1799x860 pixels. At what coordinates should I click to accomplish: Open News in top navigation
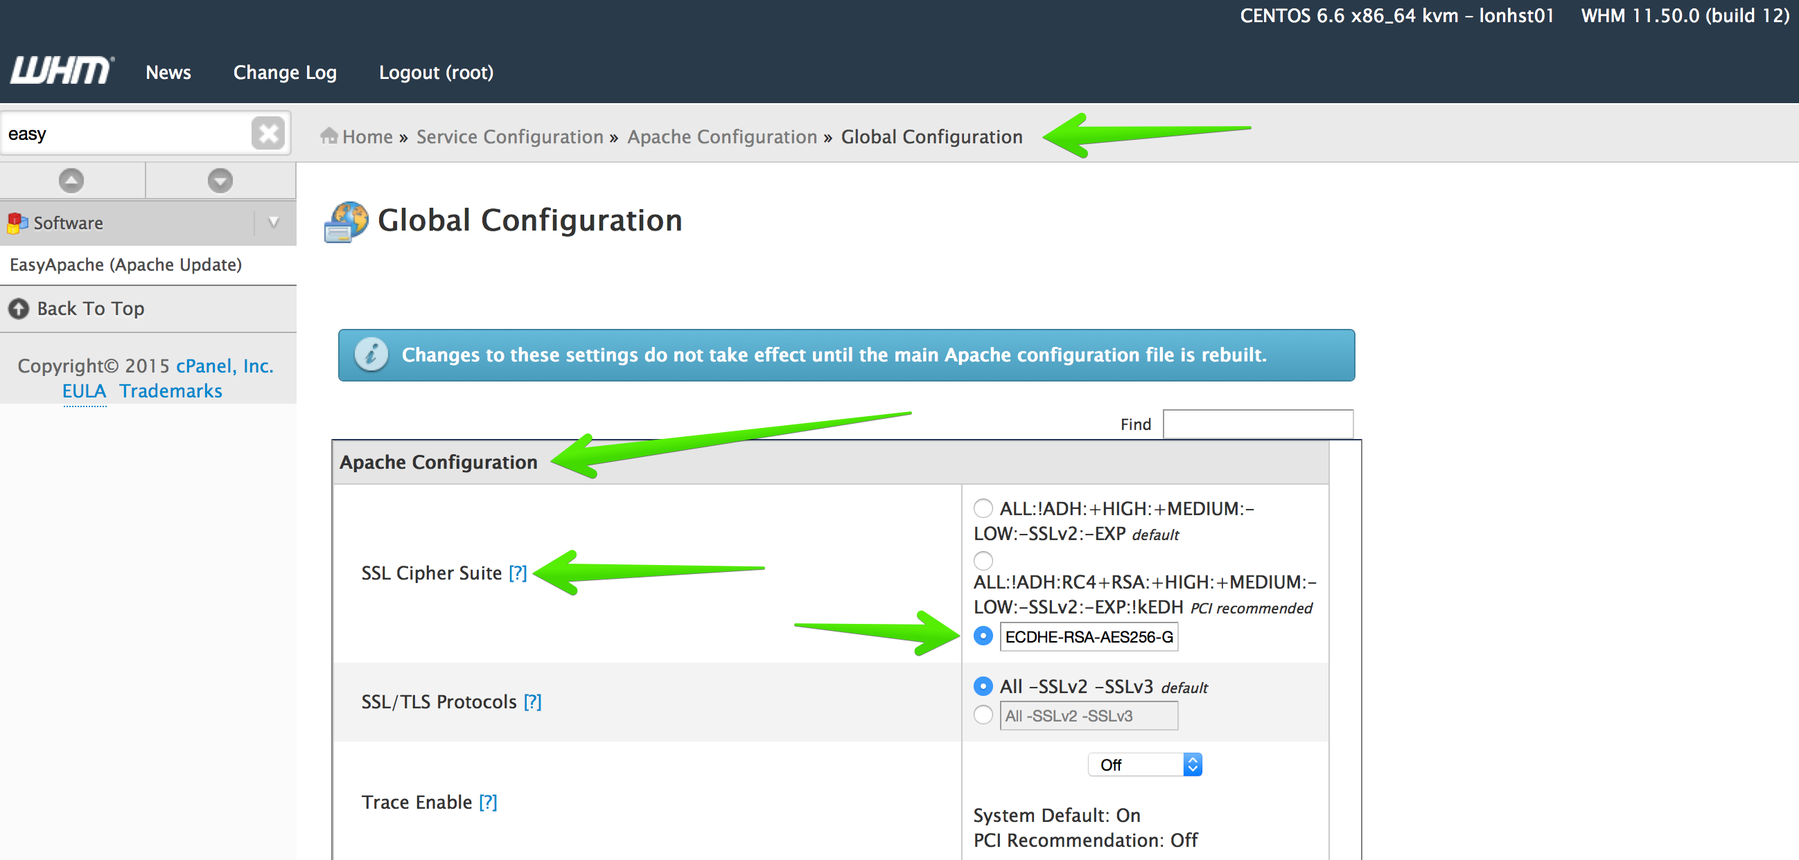click(168, 73)
